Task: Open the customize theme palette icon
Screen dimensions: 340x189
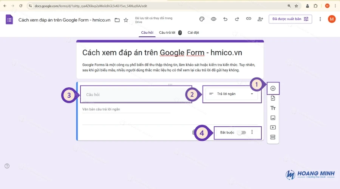Action: tap(202, 19)
